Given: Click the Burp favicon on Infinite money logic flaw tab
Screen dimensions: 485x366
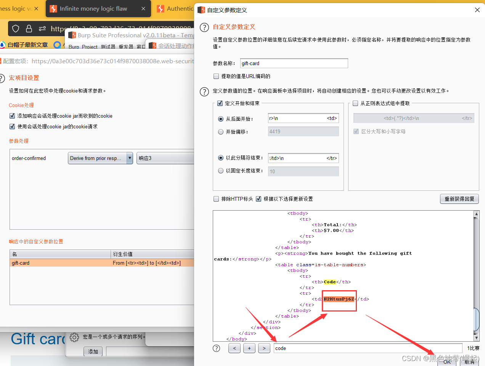Looking at the screenshot, I should (53, 9).
